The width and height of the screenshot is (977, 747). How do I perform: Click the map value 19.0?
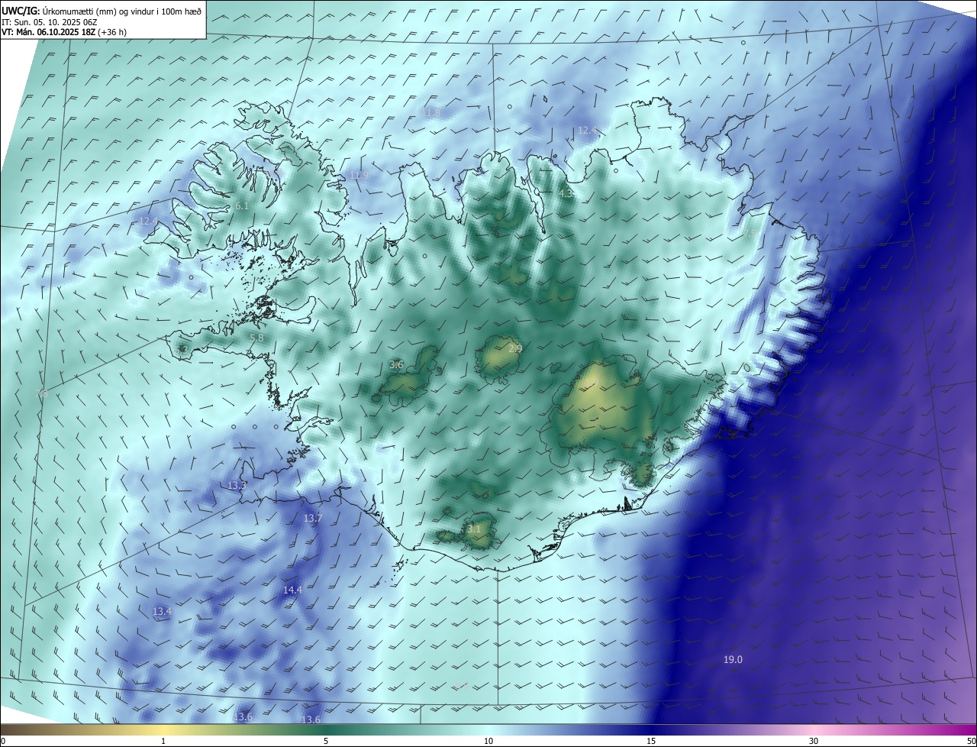pos(733,660)
